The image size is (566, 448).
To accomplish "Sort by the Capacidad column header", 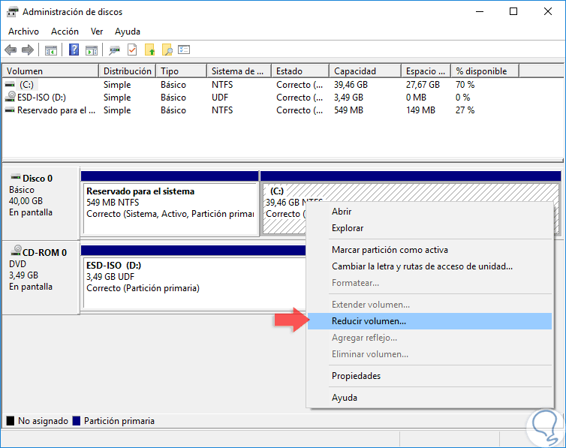I will (x=355, y=71).
